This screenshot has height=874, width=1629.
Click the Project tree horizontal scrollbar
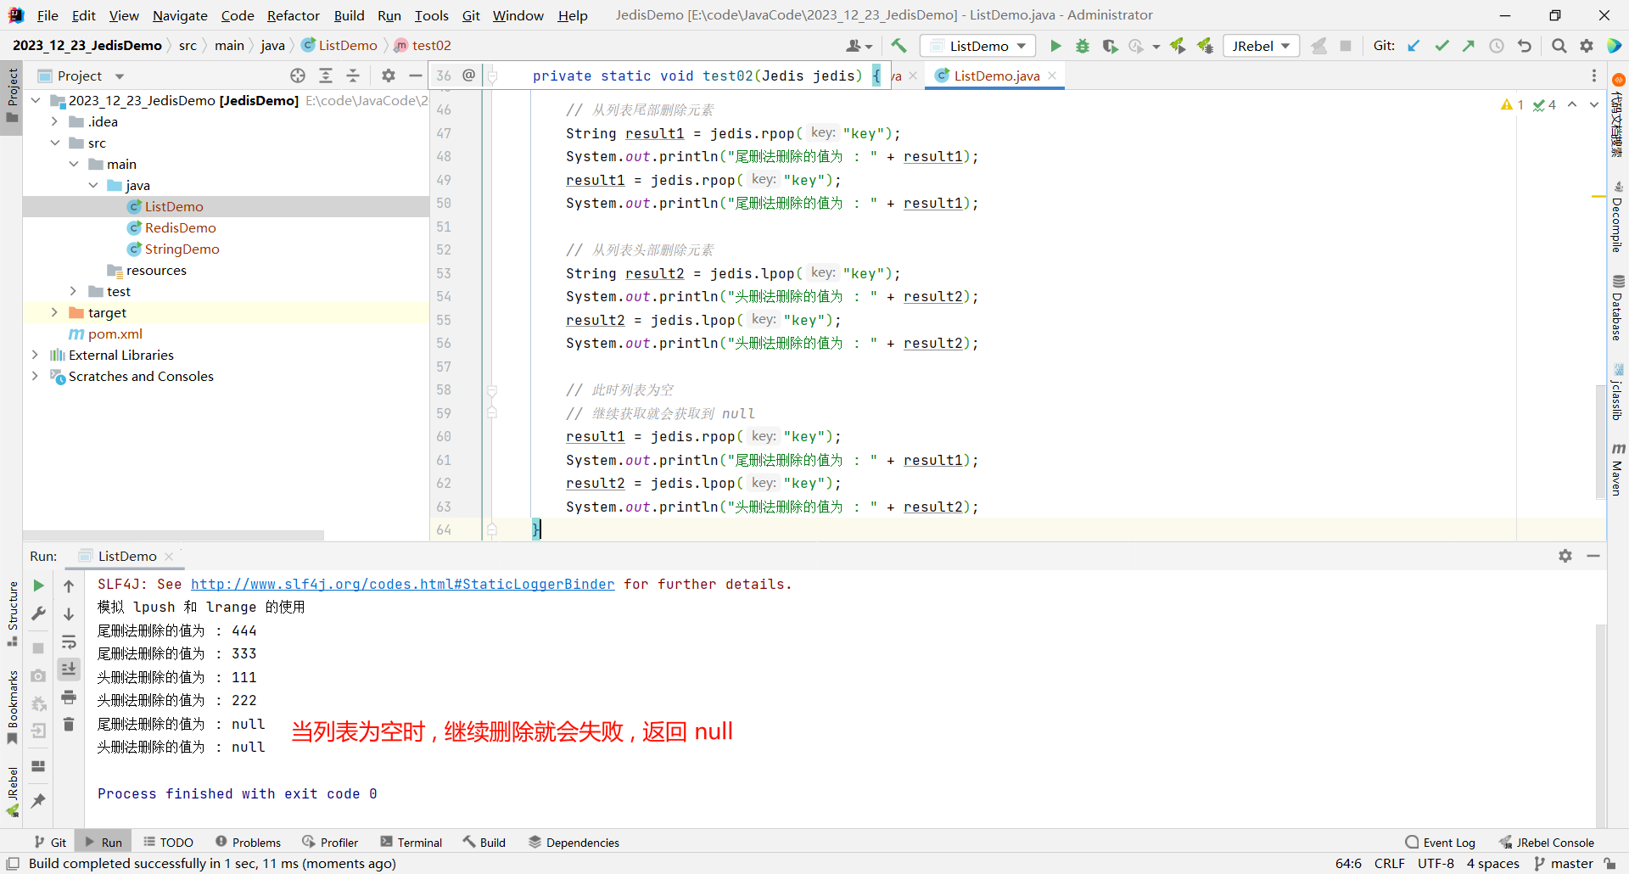click(x=173, y=535)
